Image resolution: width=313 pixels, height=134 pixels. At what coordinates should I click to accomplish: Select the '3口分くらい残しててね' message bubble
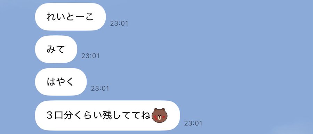(x=107, y=116)
